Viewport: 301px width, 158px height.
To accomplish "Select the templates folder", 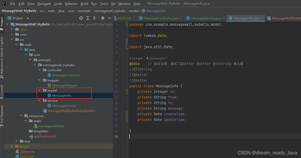I will coord(39,131).
